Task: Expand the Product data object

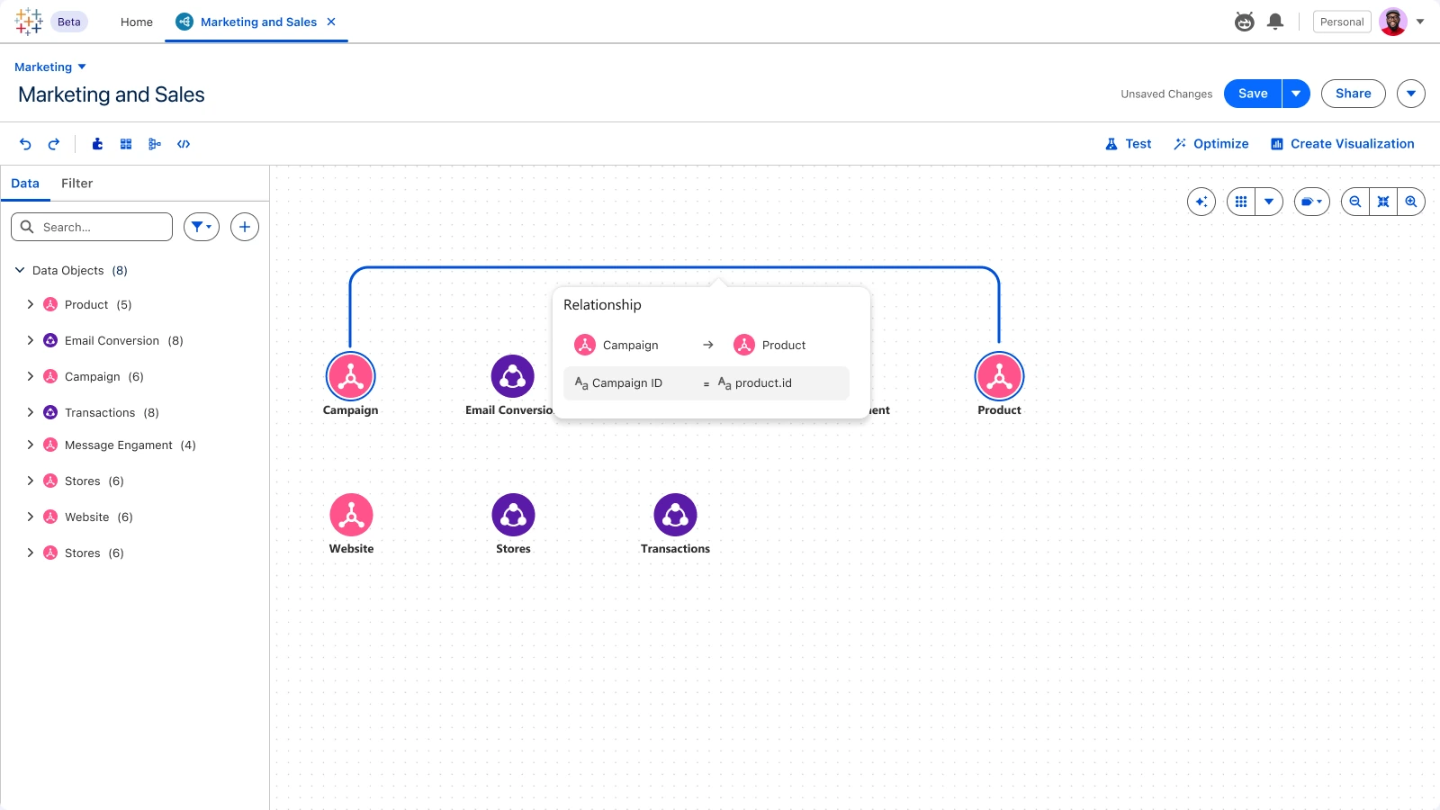Action: [x=31, y=304]
